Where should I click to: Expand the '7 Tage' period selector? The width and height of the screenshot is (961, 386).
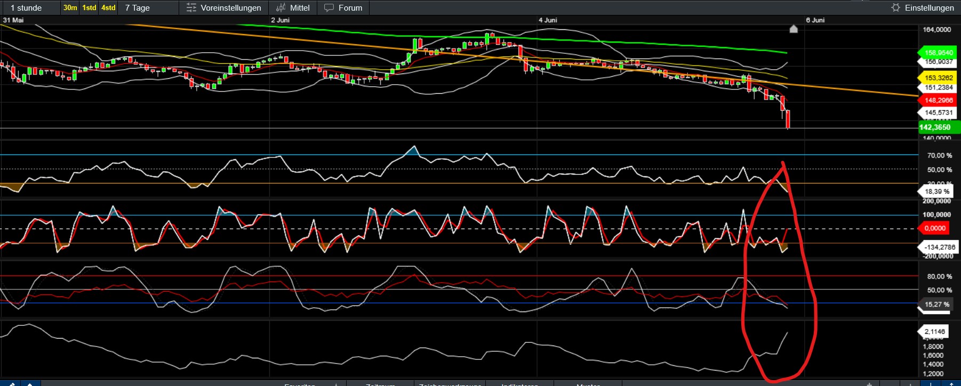click(x=138, y=8)
